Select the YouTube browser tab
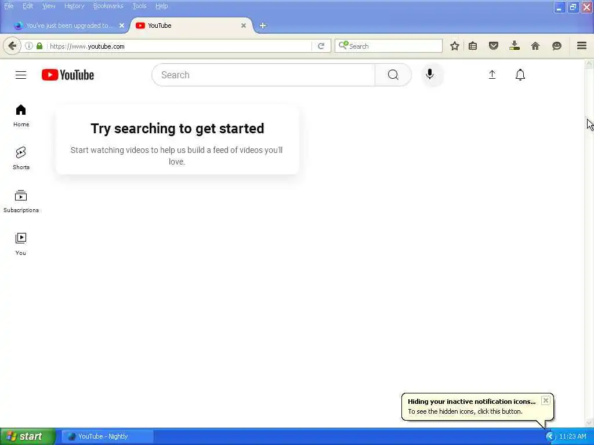The image size is (594, 445). coord(191,25)
